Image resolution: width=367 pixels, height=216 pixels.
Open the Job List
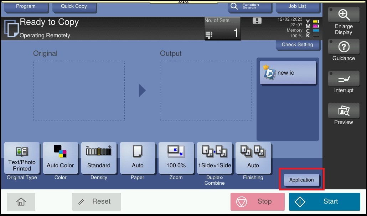click(297, 6)
